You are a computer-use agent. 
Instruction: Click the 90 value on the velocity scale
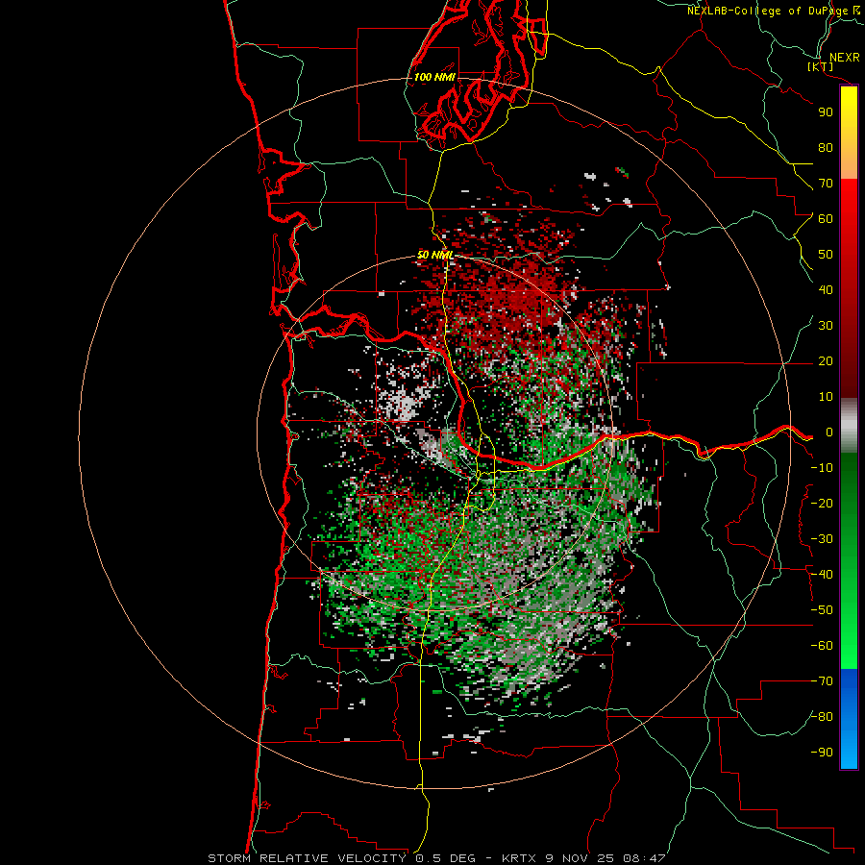pos(826,112)
